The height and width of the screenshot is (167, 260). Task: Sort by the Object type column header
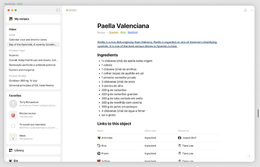150,131
